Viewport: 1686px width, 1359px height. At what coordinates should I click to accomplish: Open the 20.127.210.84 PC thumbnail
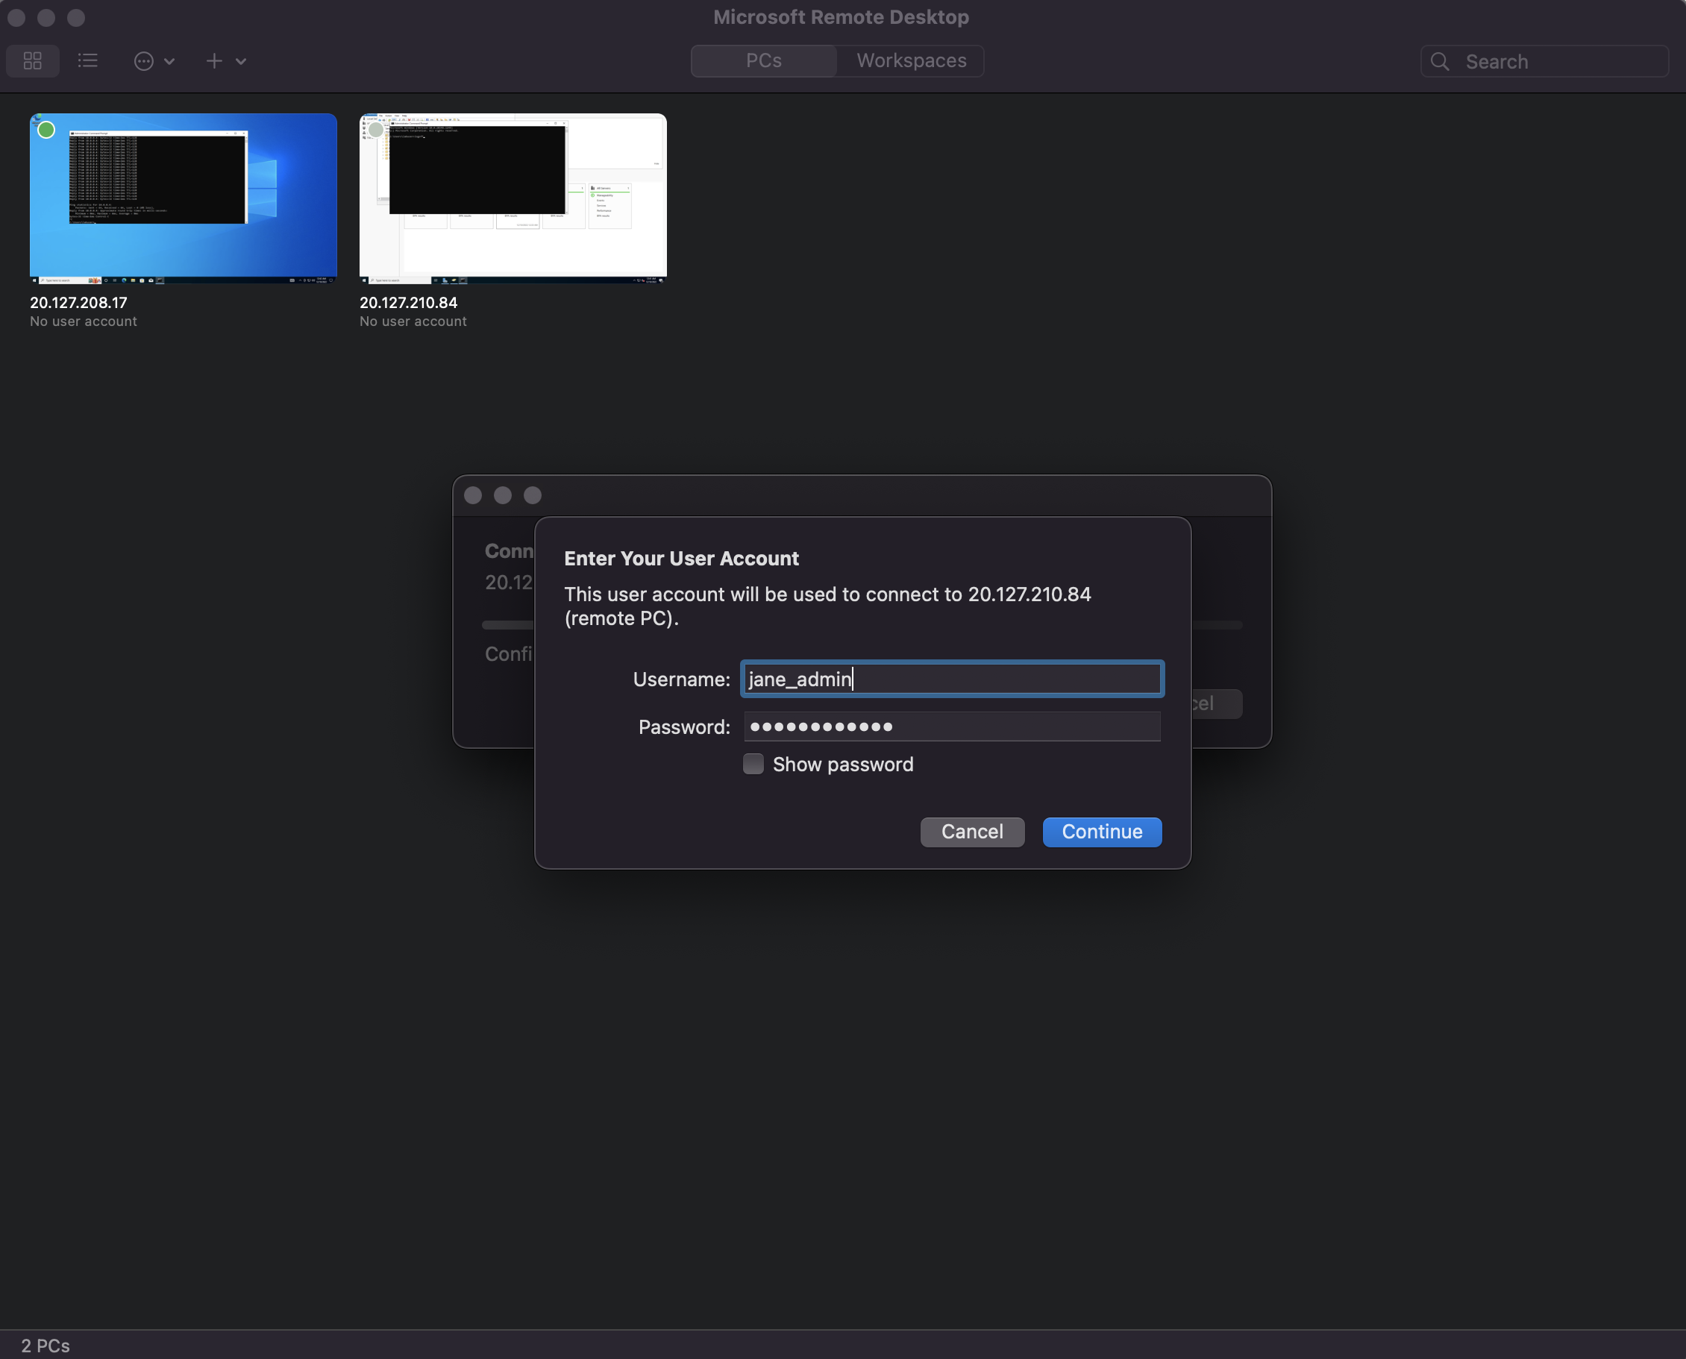coord(513,198)
